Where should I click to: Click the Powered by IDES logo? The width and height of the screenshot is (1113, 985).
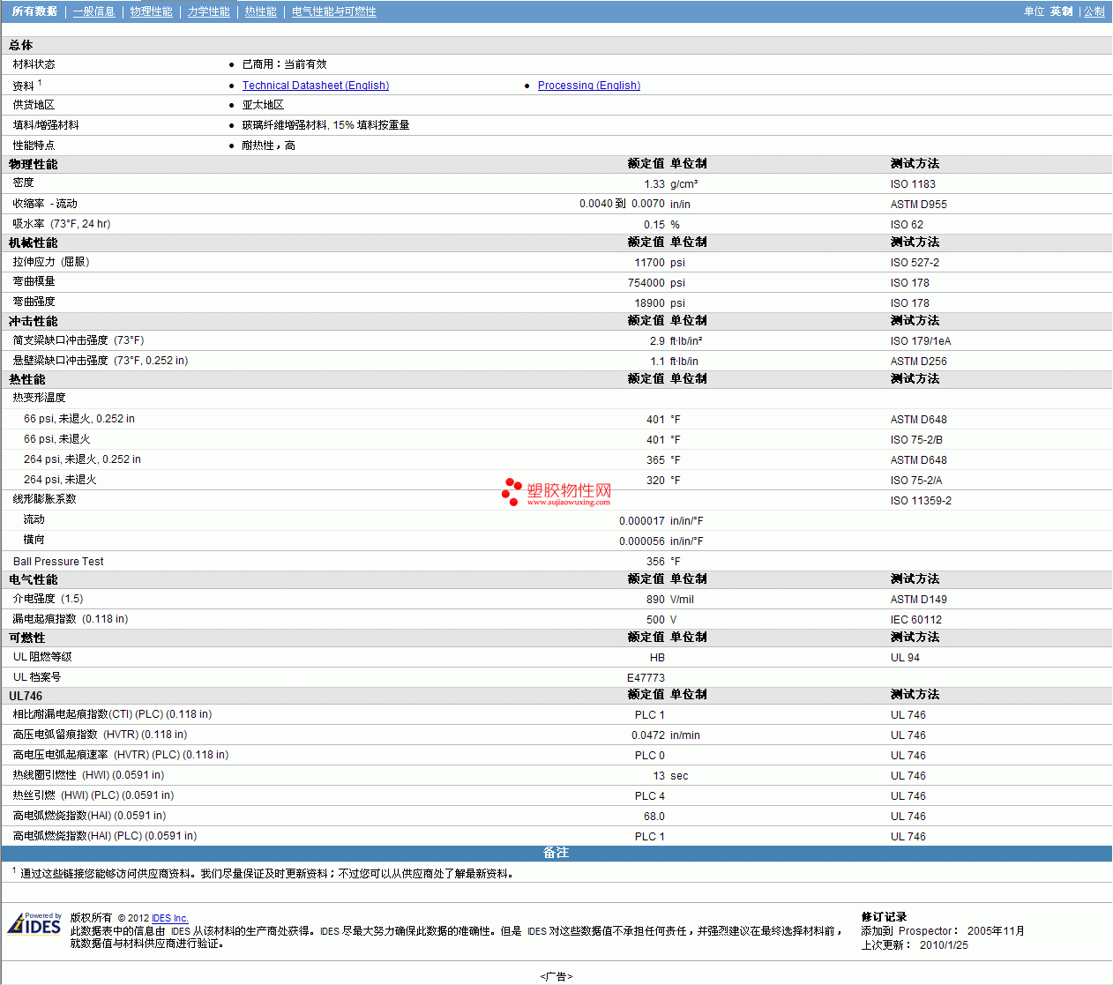coord(34,923)
